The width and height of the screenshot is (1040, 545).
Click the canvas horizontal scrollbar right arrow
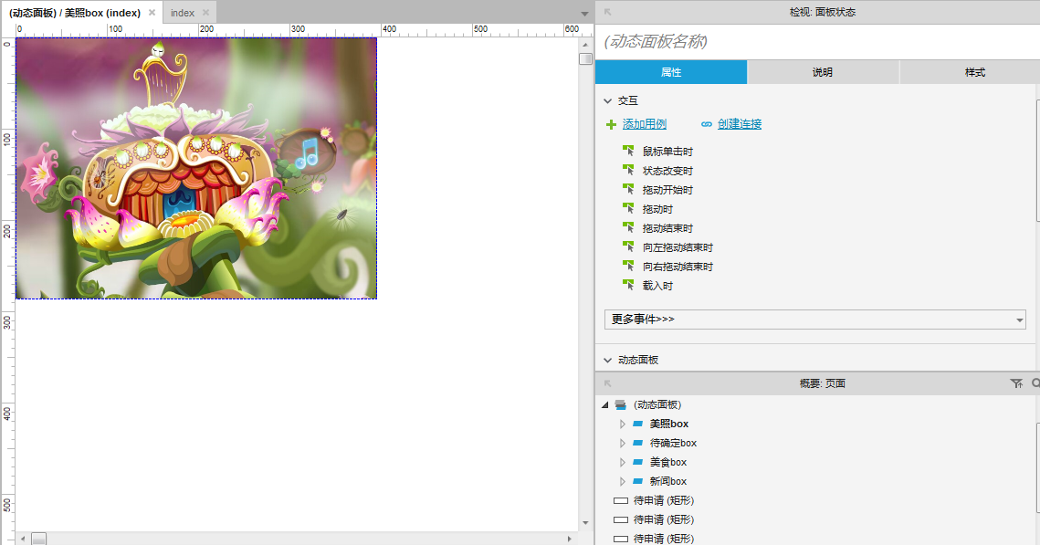569,539
